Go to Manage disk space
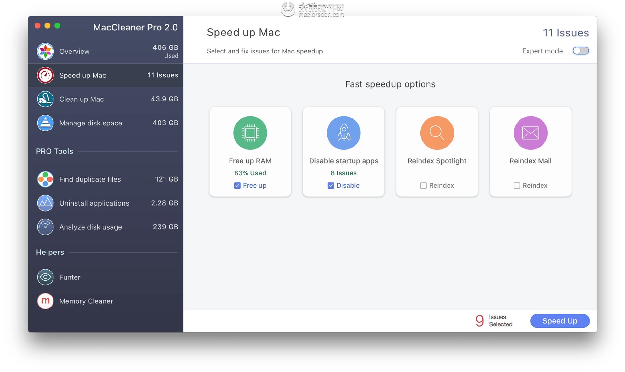This screenshot has width=625, height=372. click(x=105, y=123)
